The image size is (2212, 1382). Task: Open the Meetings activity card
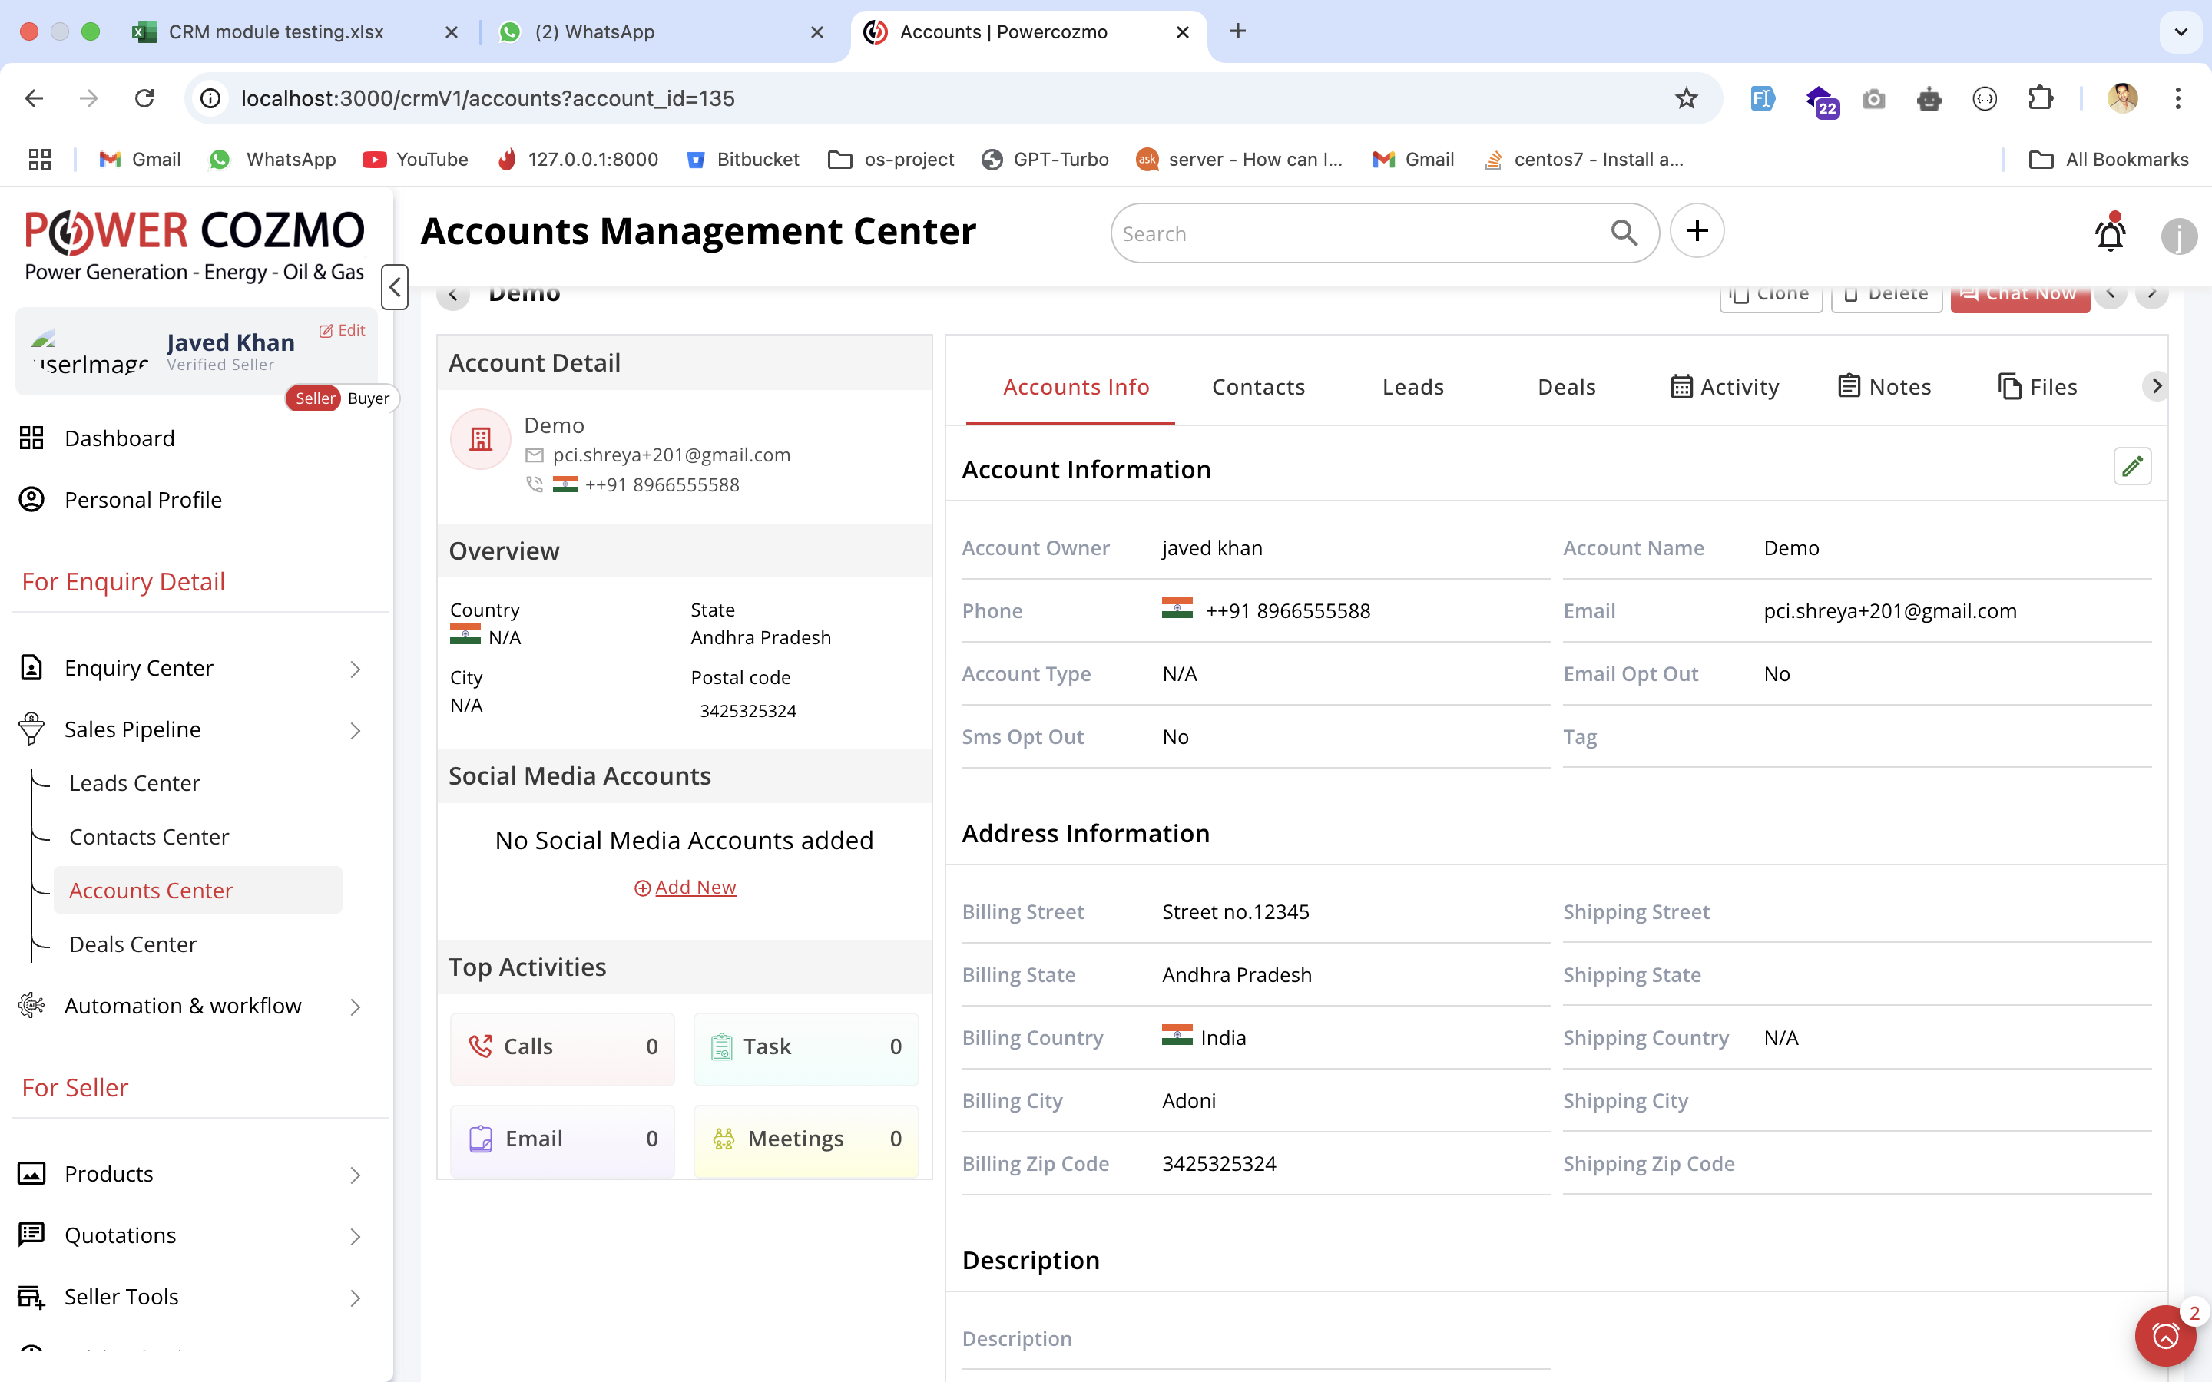(805, 1139)
